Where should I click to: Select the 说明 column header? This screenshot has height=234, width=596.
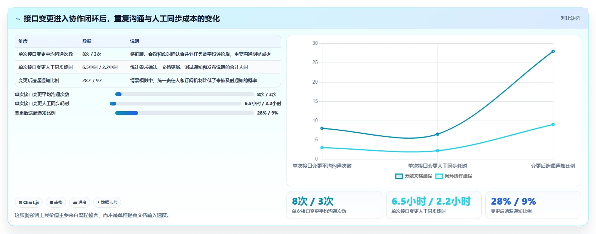pyautogui.click(x=135, y=41)
